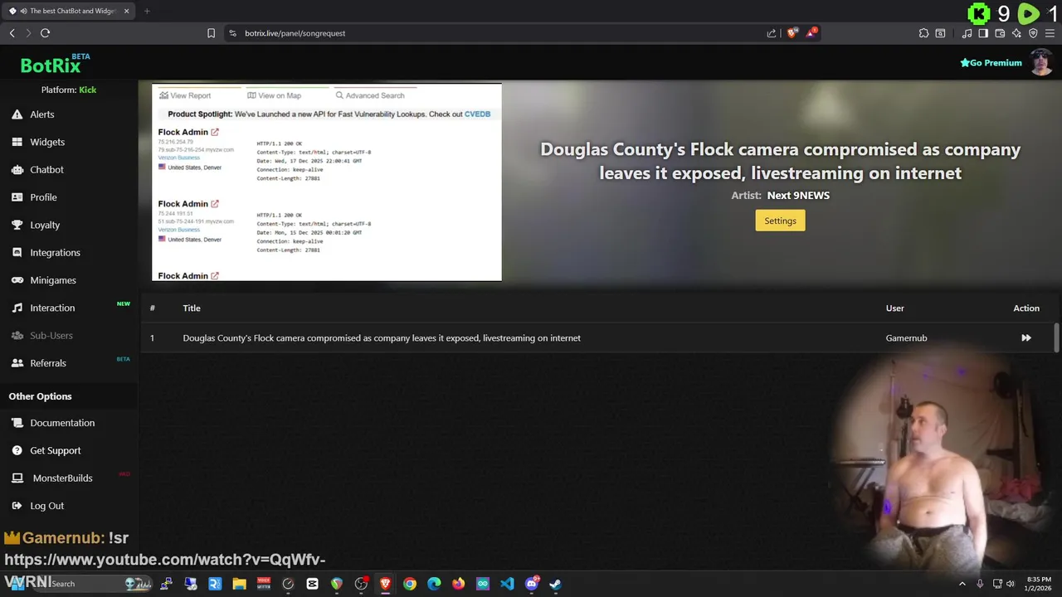Open the volume control in system tray
Image resolution: width=1062 pixels, height=597 pixels.
coord(1011,584)
